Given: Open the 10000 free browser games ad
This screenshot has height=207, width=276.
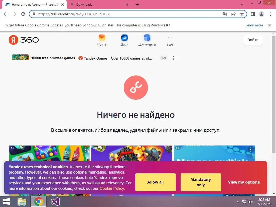Looking at the screenshot, I should [x=53, y=58].
